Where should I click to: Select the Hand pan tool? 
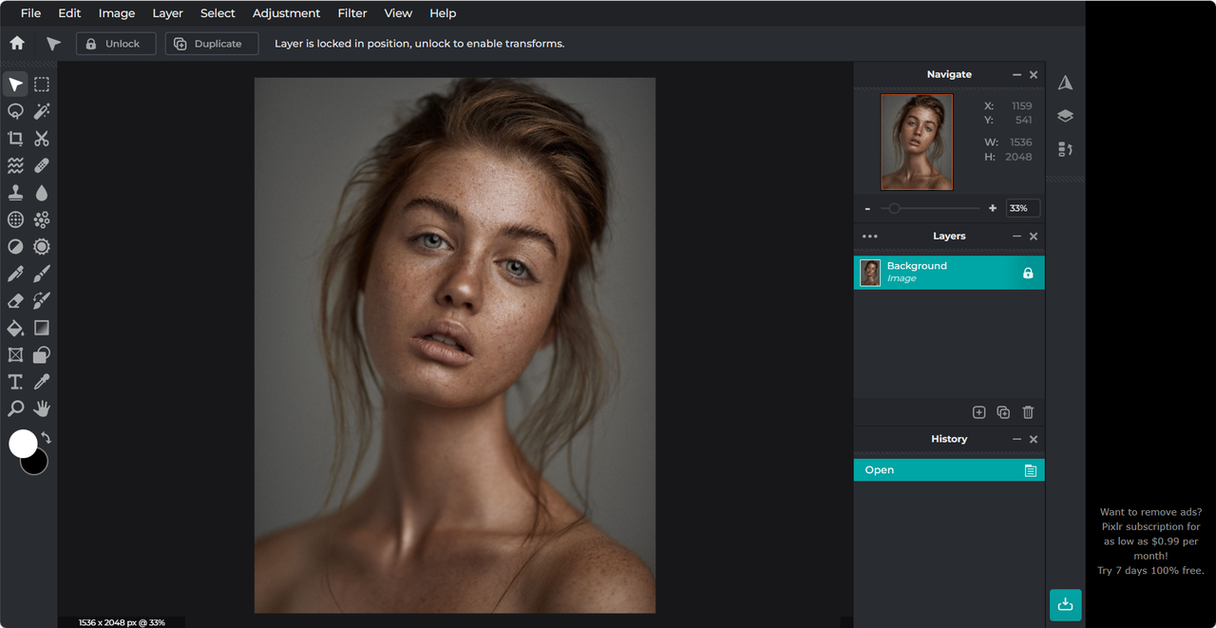(42, 409)
